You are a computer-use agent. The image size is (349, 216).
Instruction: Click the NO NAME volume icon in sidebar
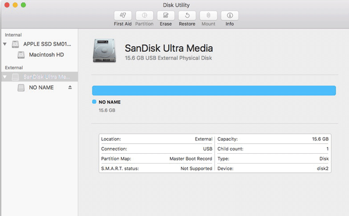click(21, 87)
